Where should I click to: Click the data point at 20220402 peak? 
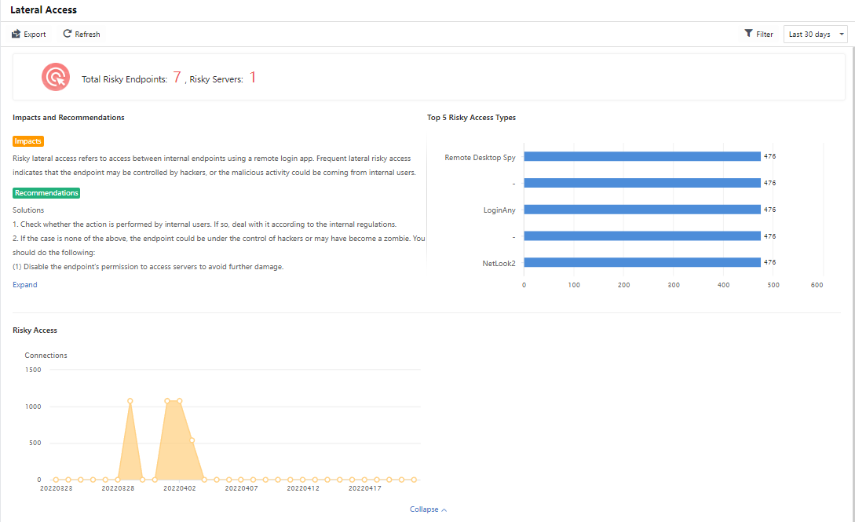pos(179,401)
